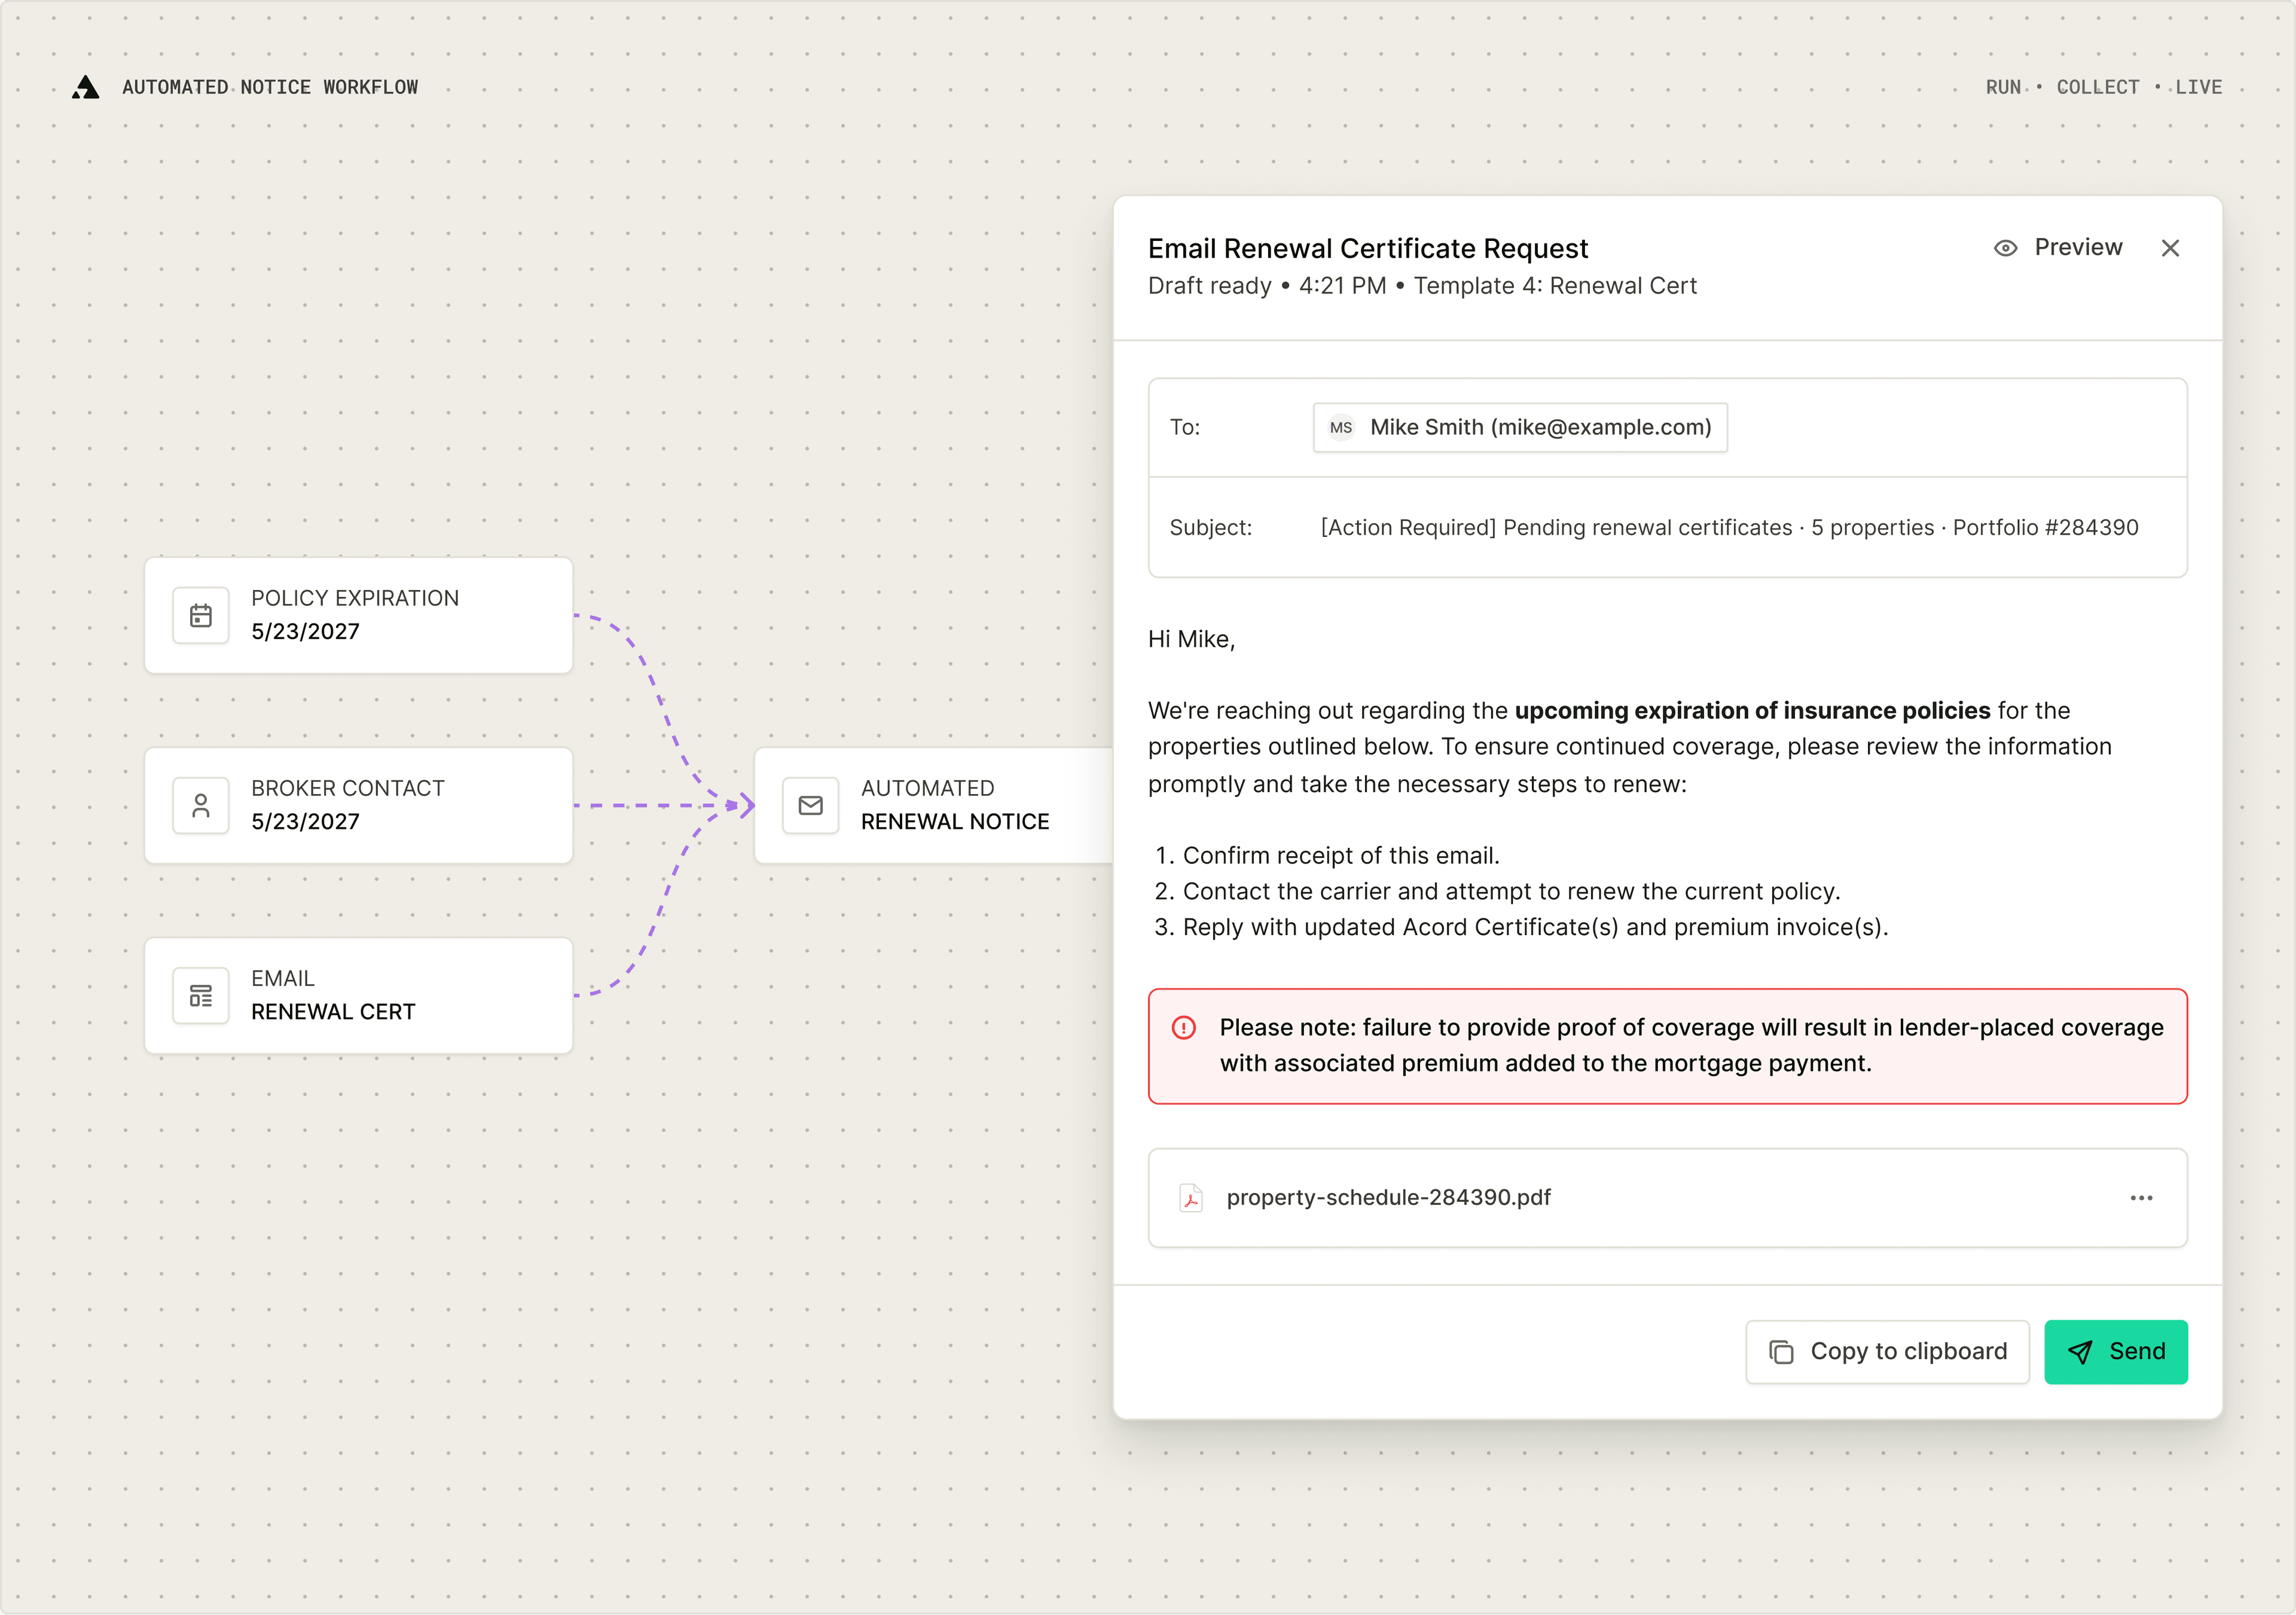Click the triangular app logo icon
Viewport: 2296px width, 1615px height.
(x=86, y=88)
